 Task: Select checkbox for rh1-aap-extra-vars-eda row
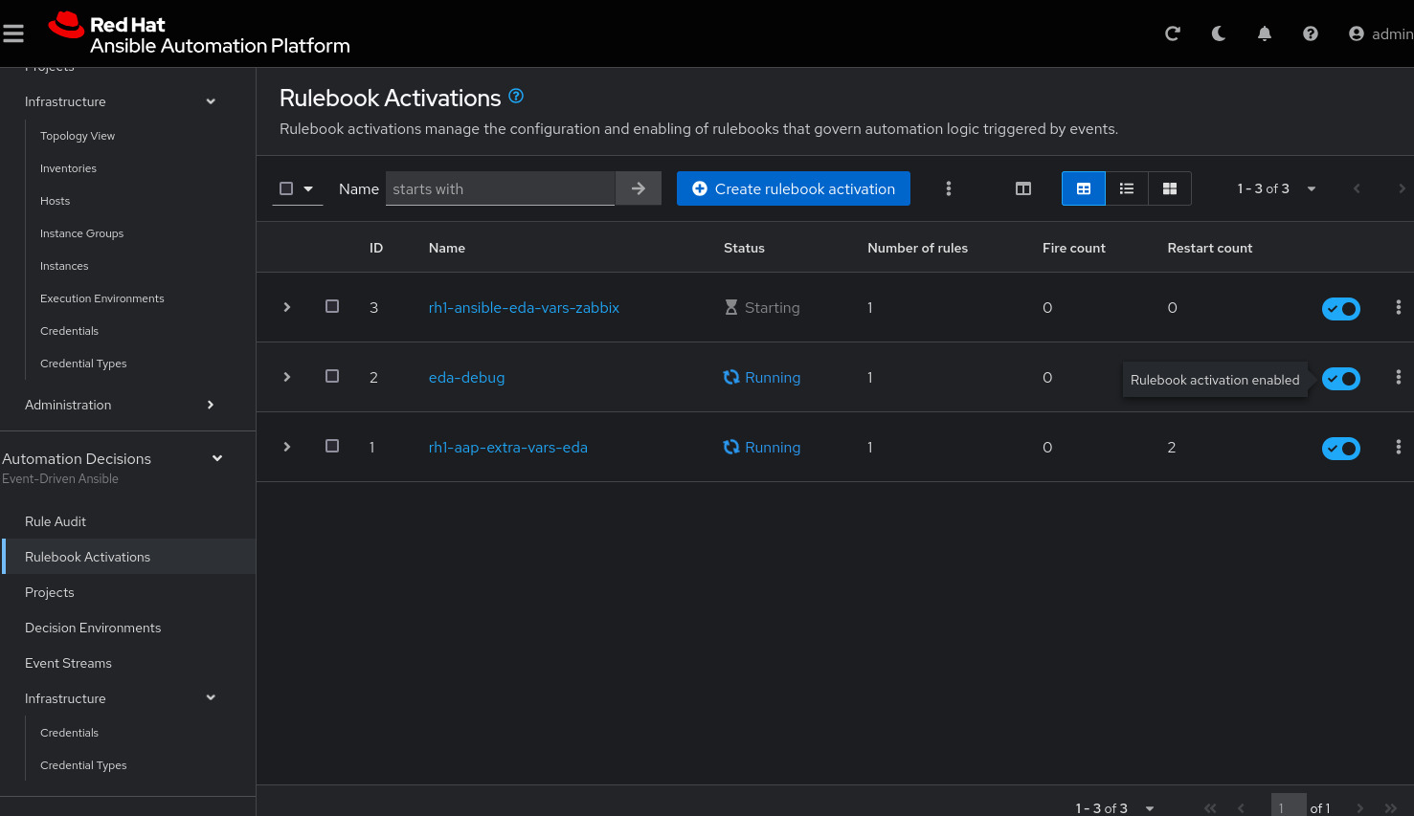[332, 446]
